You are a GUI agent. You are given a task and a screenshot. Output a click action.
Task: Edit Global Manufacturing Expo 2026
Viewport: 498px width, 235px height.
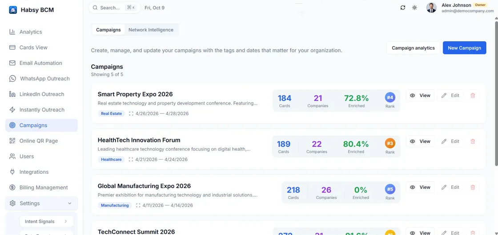450,187
